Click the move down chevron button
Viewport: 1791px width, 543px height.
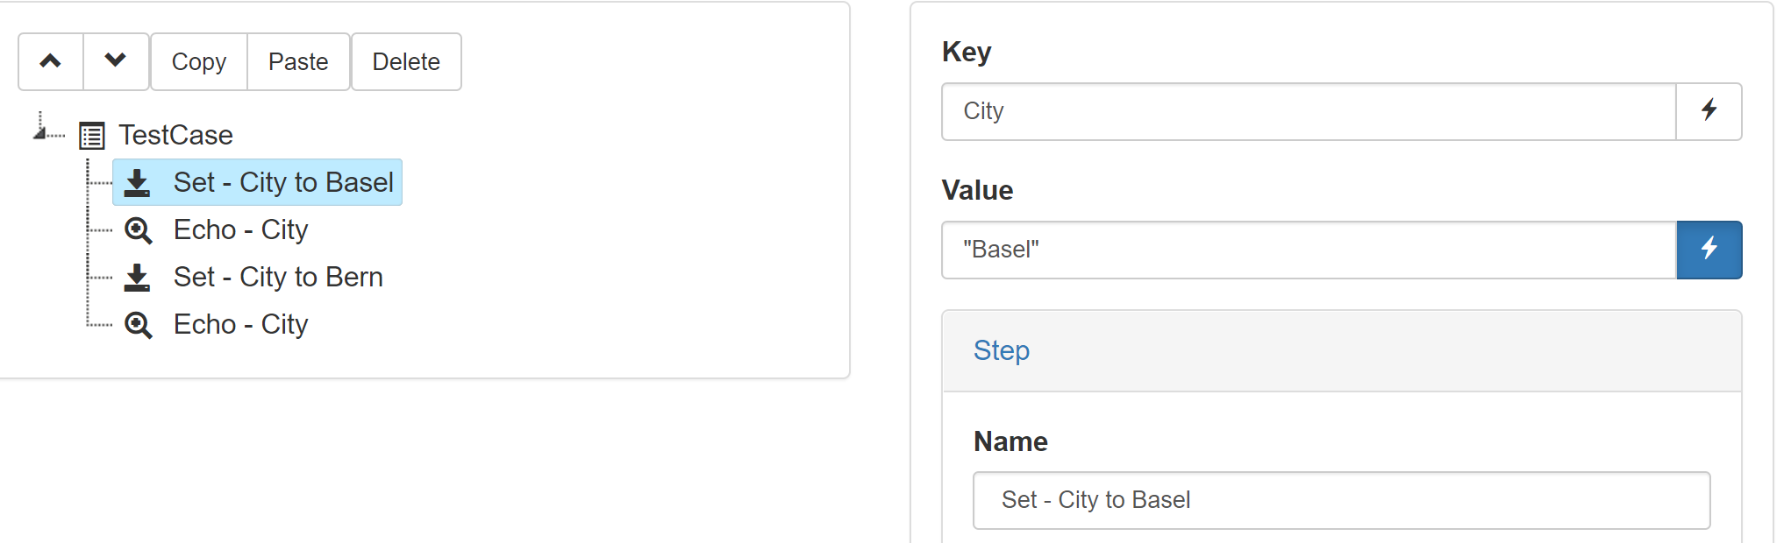coord(116,61)
